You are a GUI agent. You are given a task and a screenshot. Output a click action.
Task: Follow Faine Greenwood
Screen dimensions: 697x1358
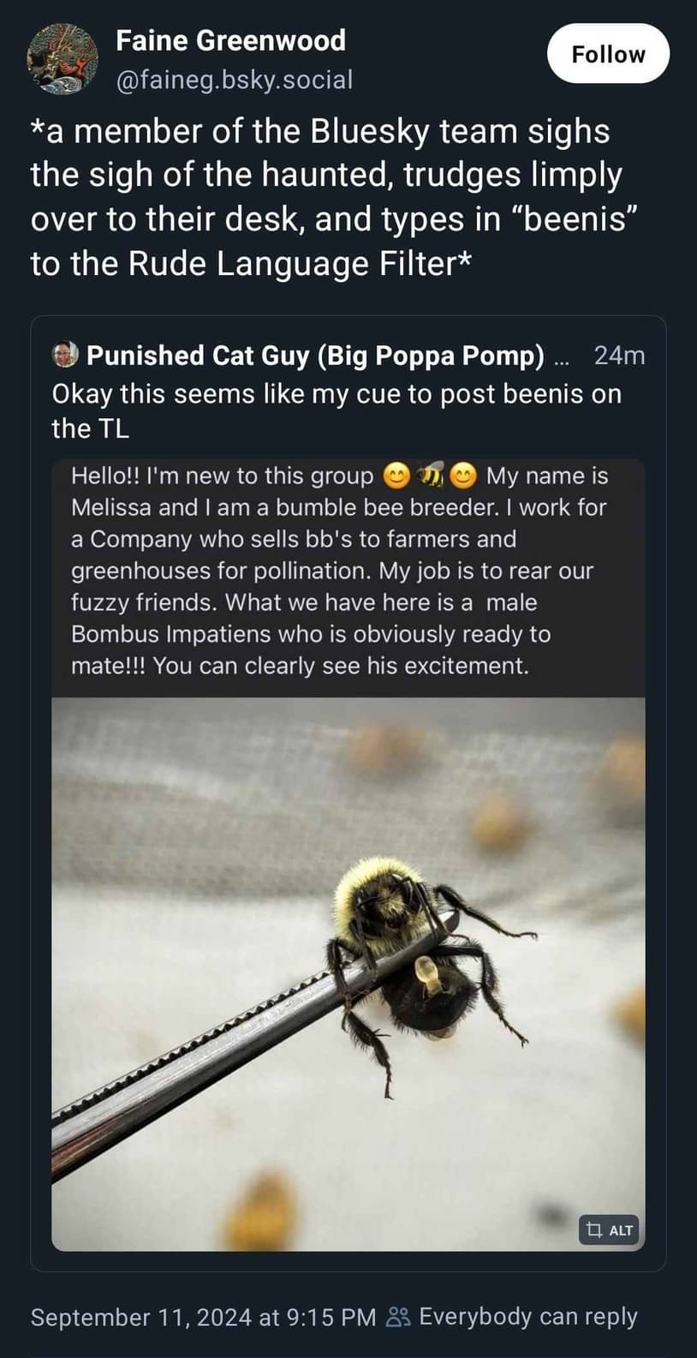pos(608,54)
